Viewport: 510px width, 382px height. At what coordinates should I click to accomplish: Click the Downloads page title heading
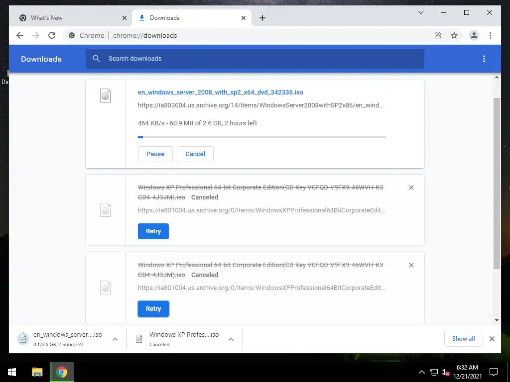point(41,59)
